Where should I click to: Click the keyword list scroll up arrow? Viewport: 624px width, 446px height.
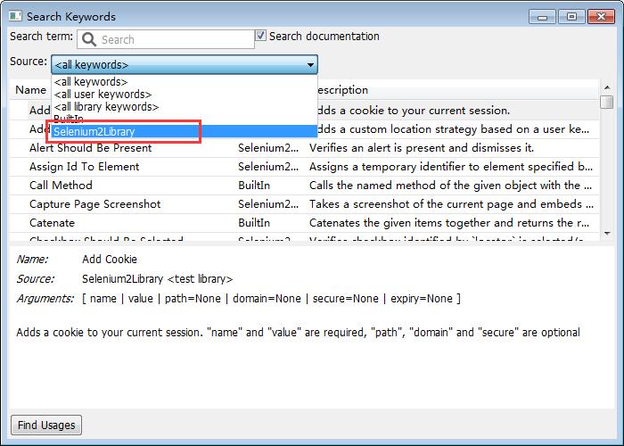(607, 87)
